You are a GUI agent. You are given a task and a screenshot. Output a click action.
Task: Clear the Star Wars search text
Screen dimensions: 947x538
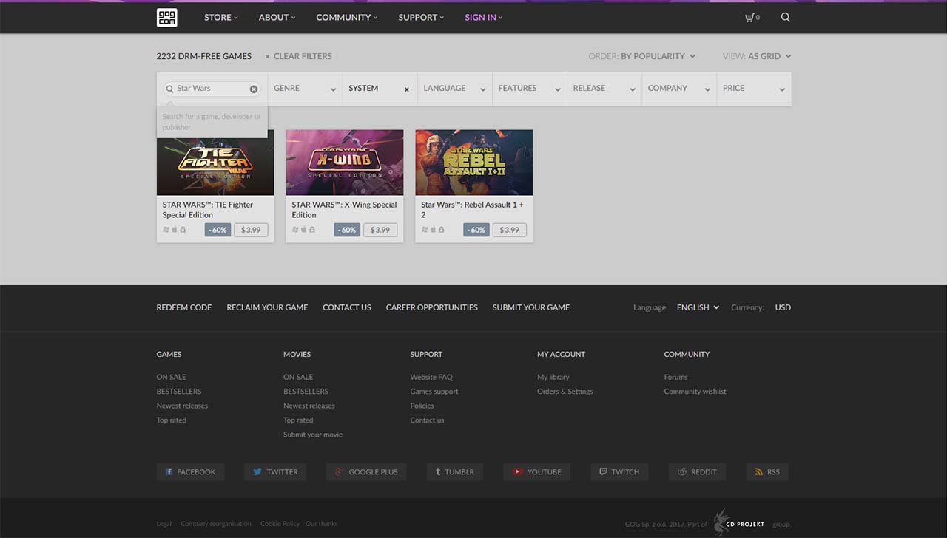[x=254, y=89]
